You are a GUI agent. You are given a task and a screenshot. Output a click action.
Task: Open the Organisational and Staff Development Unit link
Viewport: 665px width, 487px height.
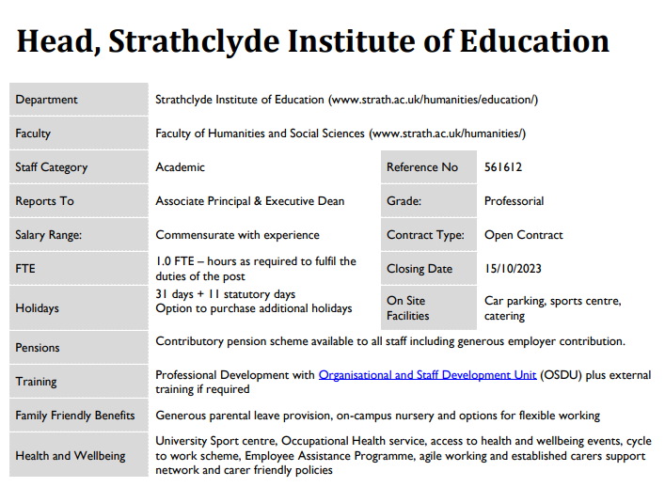[427, 375]
